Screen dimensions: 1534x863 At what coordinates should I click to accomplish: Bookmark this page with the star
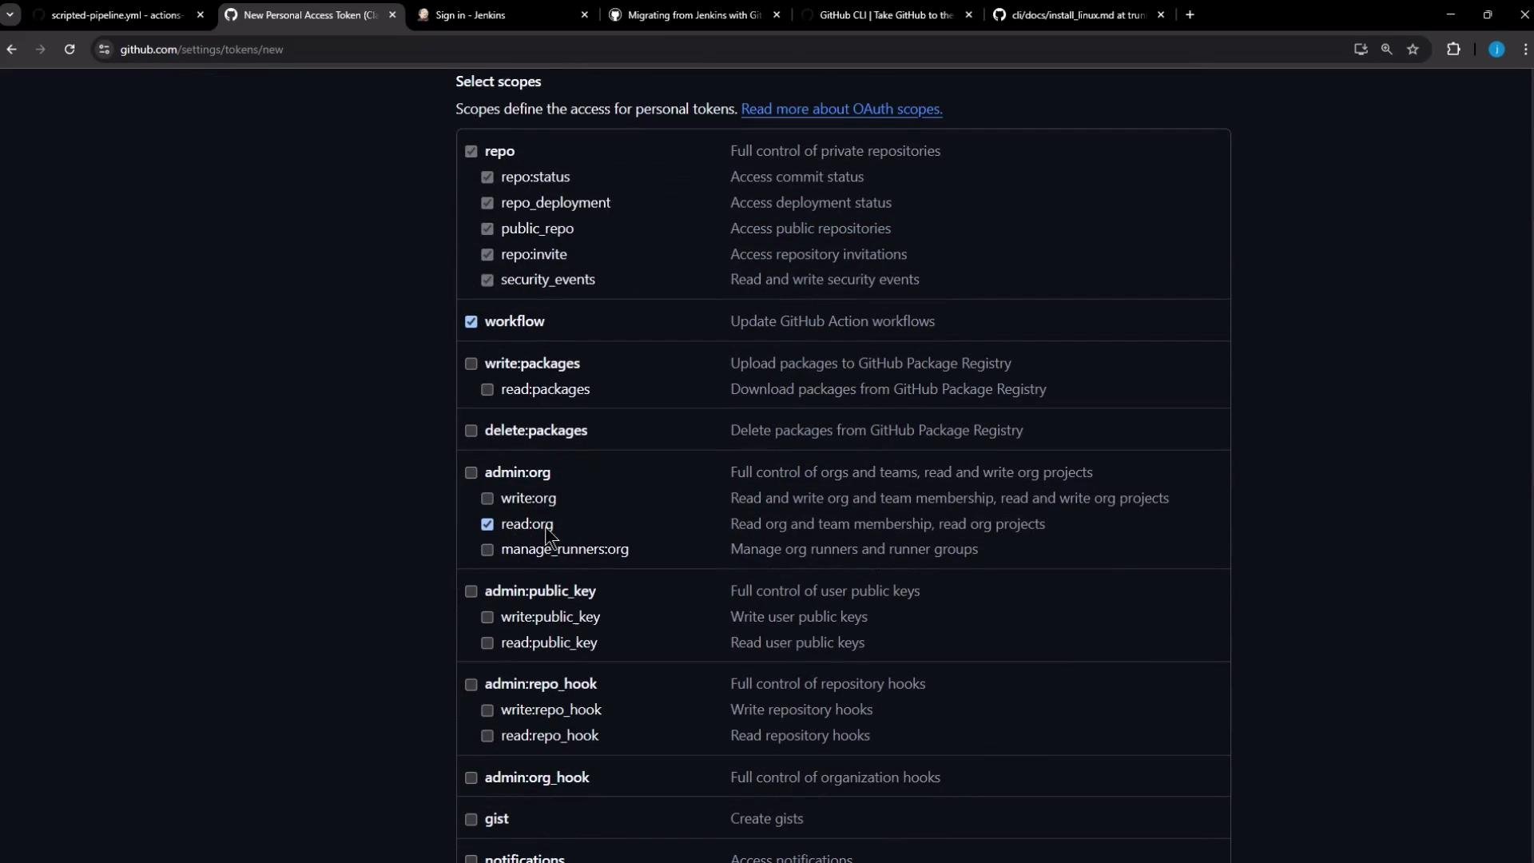[x=1413, y=50]
